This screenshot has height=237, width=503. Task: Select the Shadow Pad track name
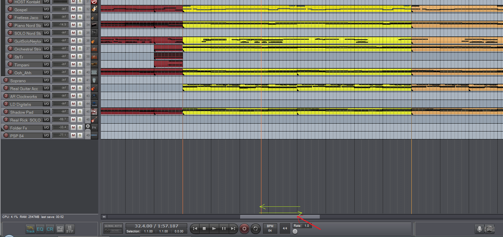[x=22, y=112]
